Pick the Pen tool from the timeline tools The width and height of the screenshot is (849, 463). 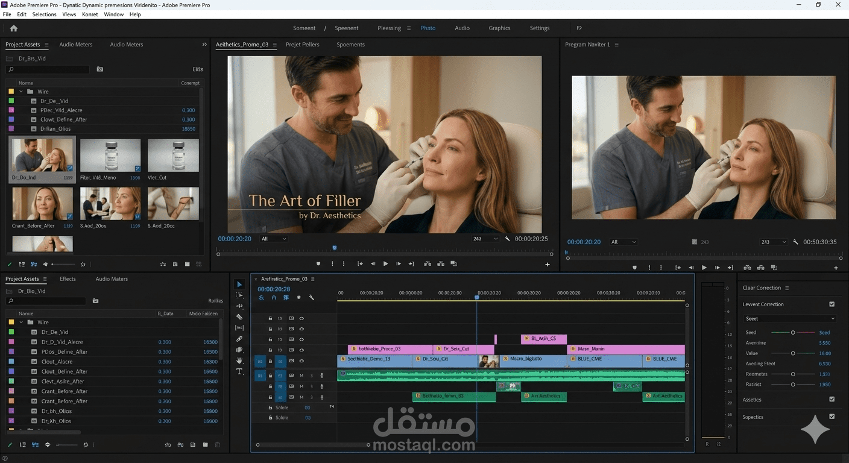(239, 338)
